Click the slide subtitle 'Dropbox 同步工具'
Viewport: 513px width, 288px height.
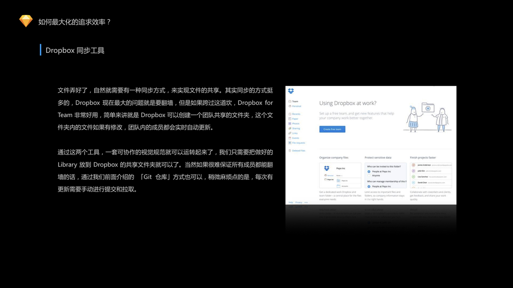pos(75,50)
